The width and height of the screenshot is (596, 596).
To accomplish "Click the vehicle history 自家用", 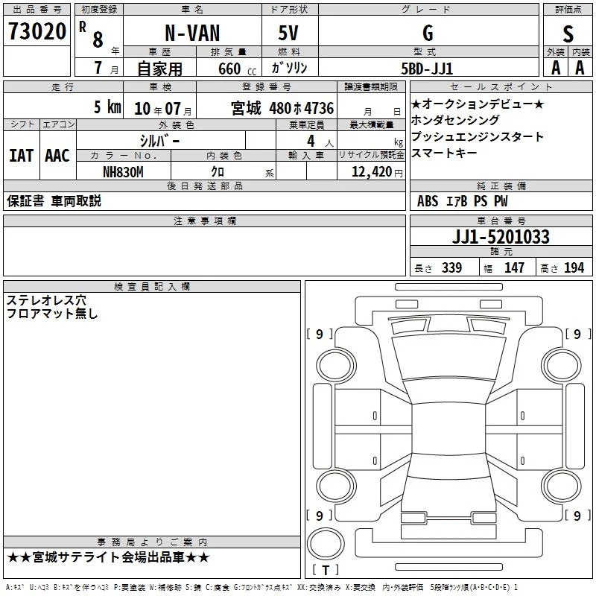I will click(159, 69).
